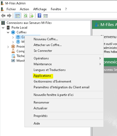Click the monitoring activity icon
Screen dimensions: 117x136
pyautogui.click(x=13, y=61)
